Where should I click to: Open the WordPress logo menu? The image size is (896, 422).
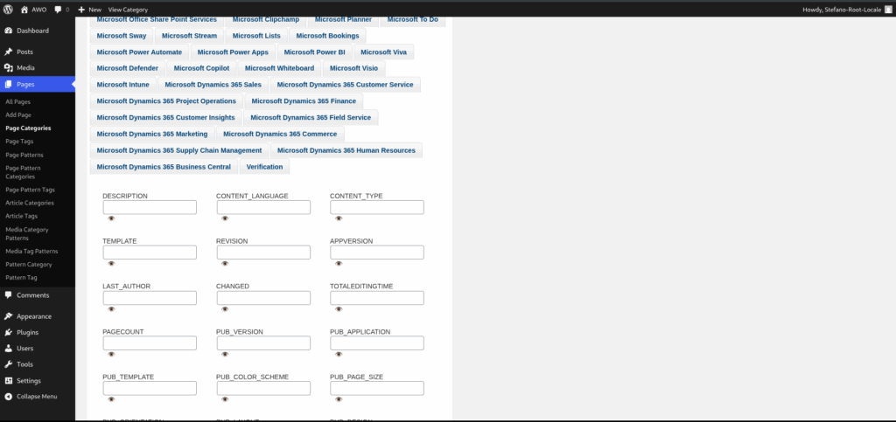(8, 9)
